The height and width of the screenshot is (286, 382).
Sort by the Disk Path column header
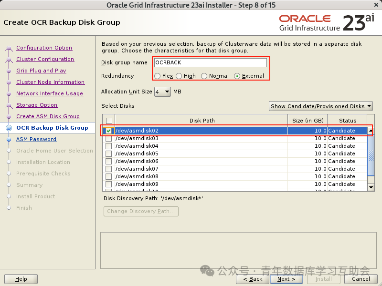pos(202,121)
